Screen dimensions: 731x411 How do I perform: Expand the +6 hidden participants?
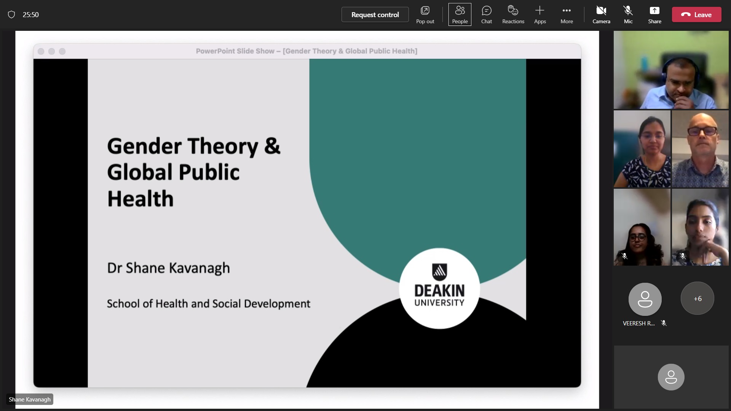pos(697,298)
